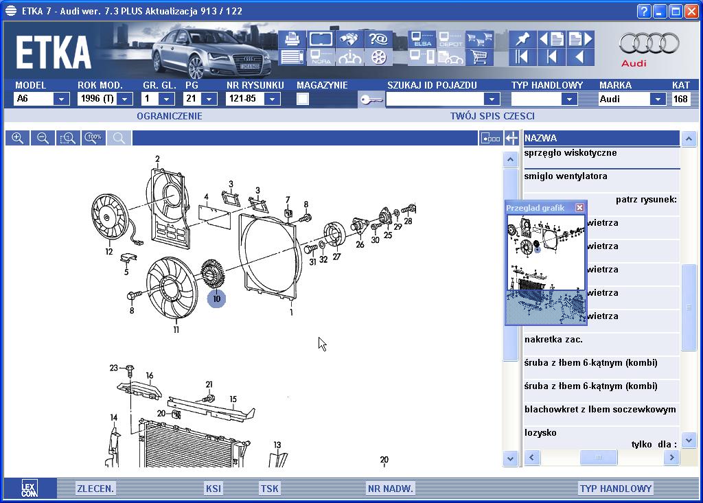Expand the GR. GL. dropdown
Viewport: 703px width, 503px height.
[x=166, y=99]
